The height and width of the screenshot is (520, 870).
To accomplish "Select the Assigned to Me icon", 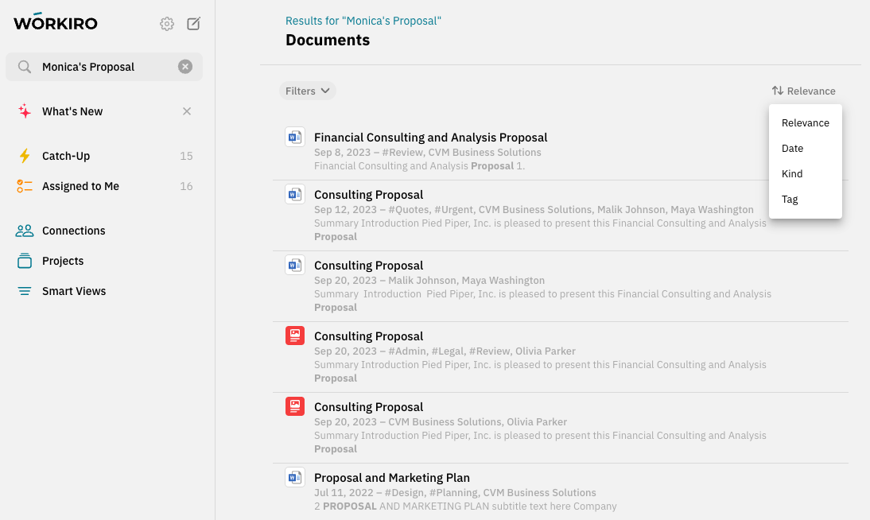I will [x=25, y=186].
